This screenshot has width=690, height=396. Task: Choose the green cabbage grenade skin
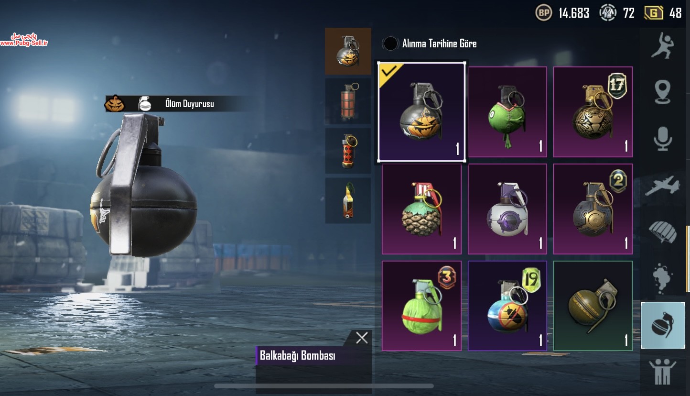[x=421, y=306]
